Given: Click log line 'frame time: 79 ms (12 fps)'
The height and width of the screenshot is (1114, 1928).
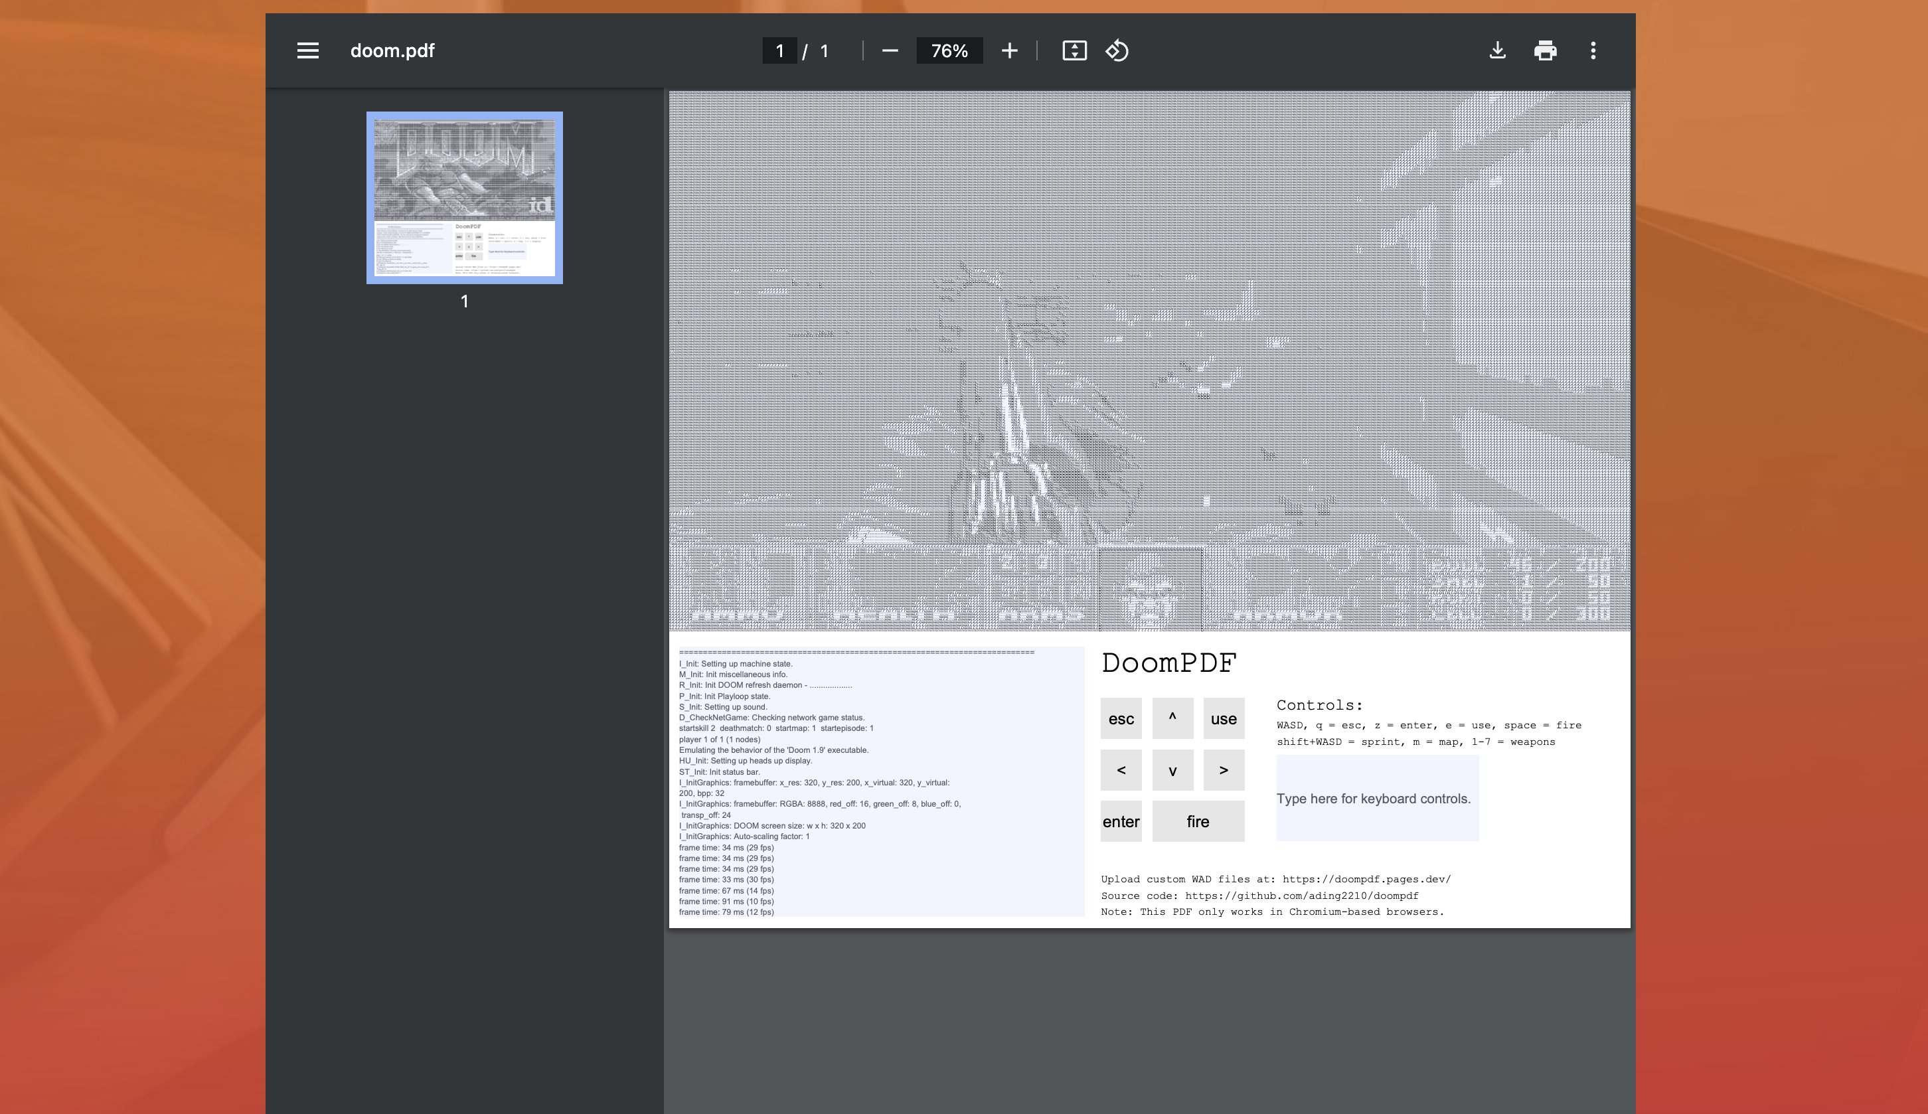Looking at the screenshot, I should pos(726,912).
